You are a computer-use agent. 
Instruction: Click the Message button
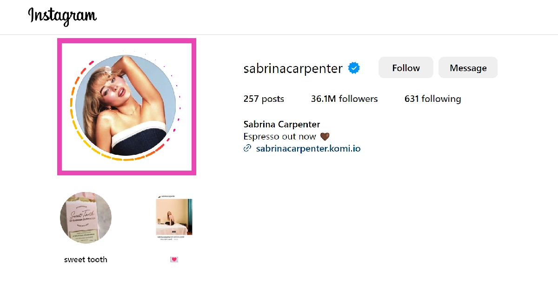[468, 68]
